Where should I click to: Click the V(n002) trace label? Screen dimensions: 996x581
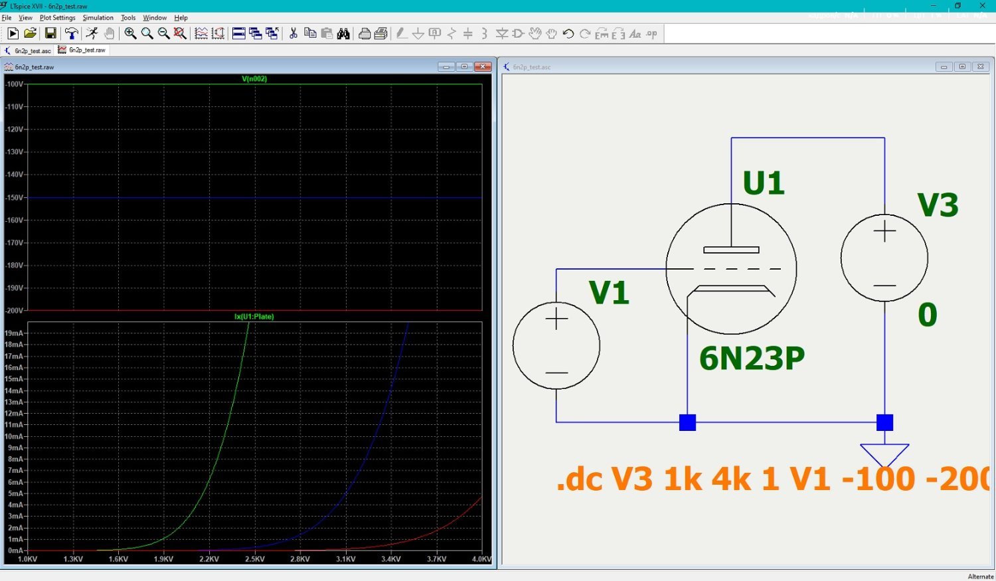pos(254,79)
